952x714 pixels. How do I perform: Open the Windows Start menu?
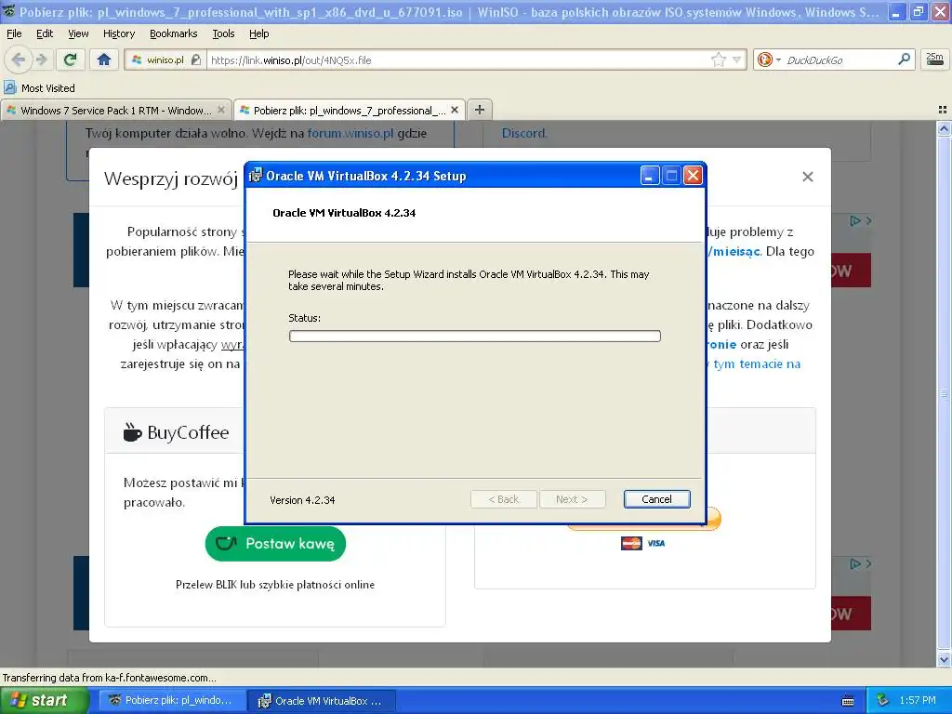tap(44, 700)
